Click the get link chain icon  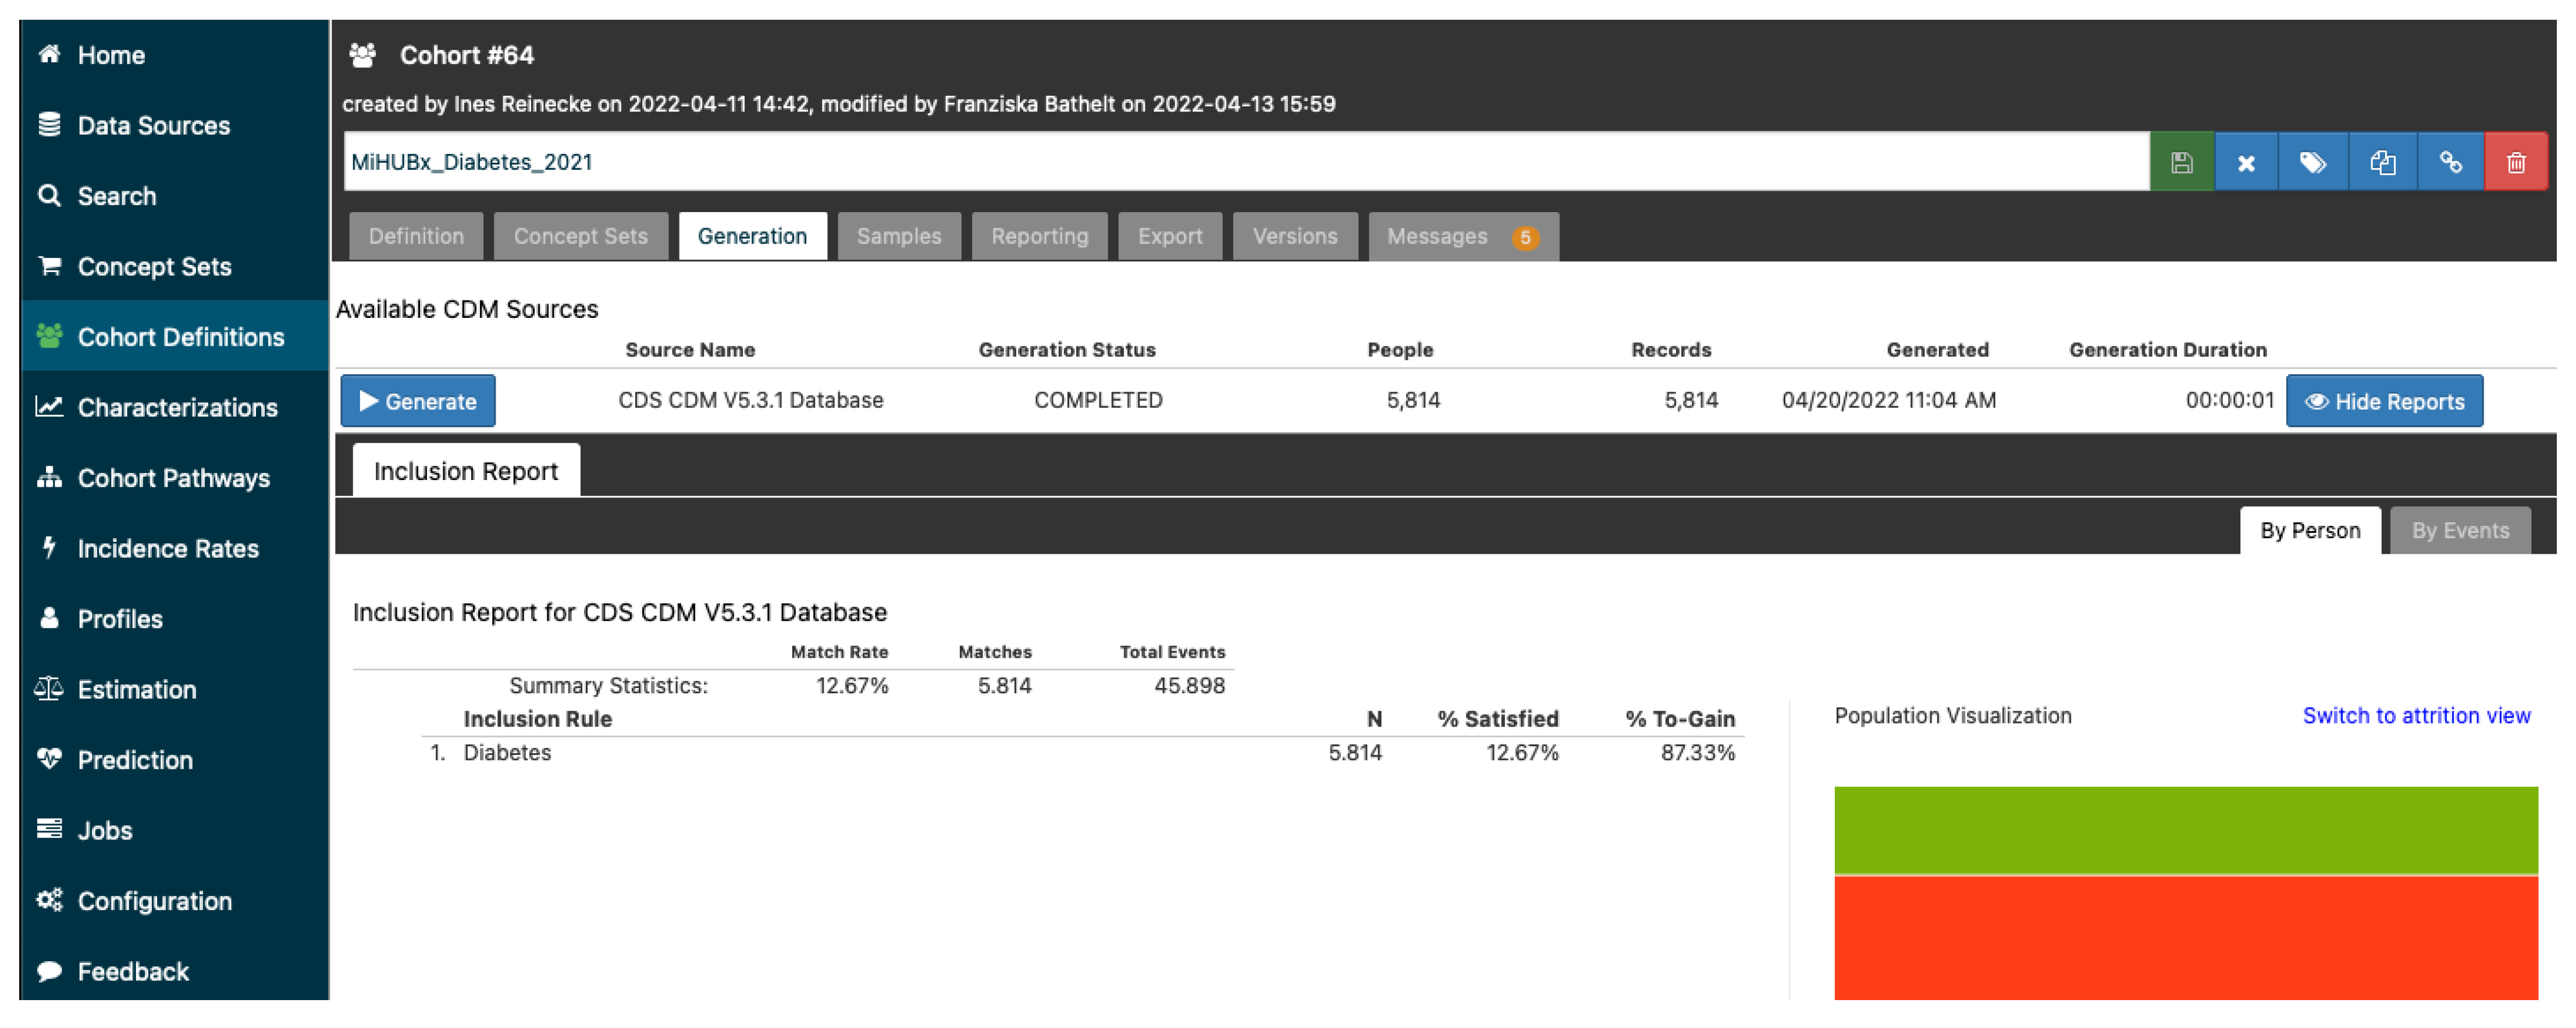pos(2450,162)
